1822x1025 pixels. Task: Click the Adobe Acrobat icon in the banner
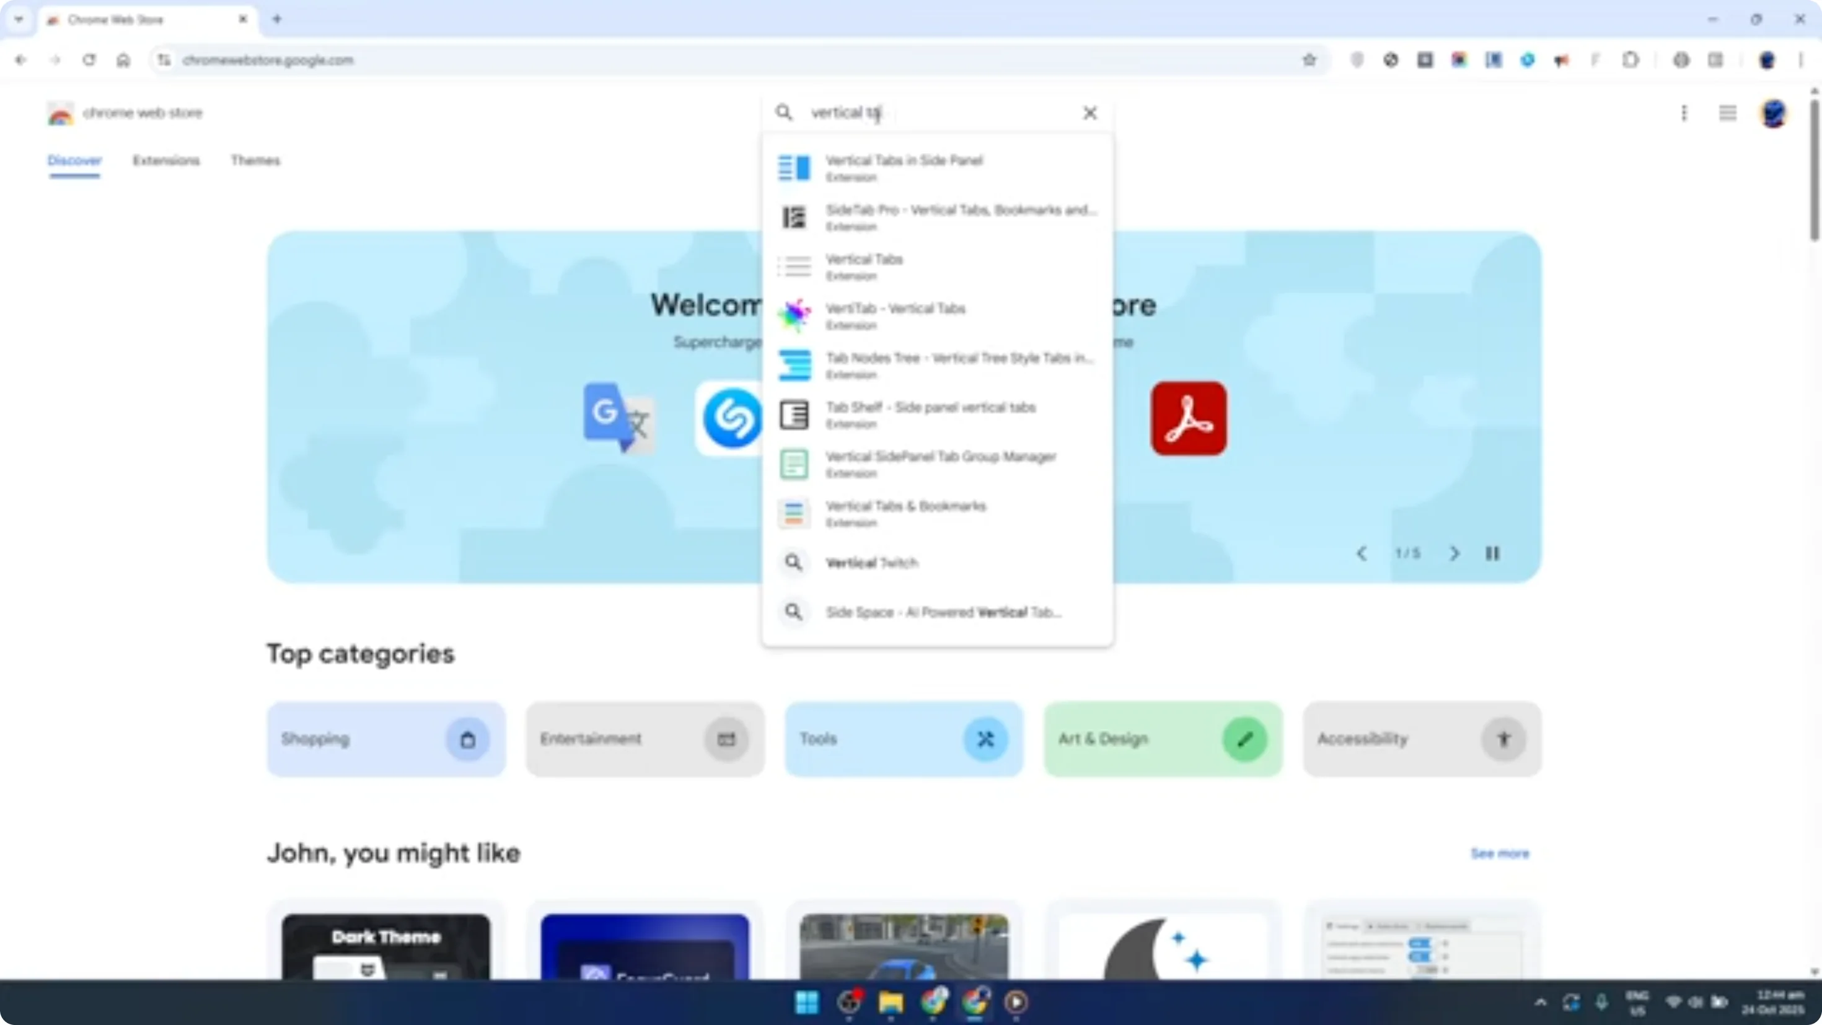click(1188, 418)
